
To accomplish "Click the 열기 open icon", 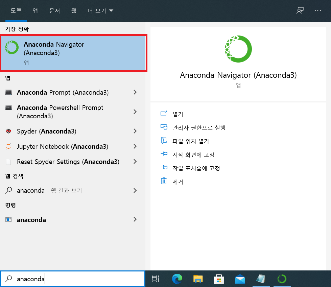I will click(x=164, y=114).
